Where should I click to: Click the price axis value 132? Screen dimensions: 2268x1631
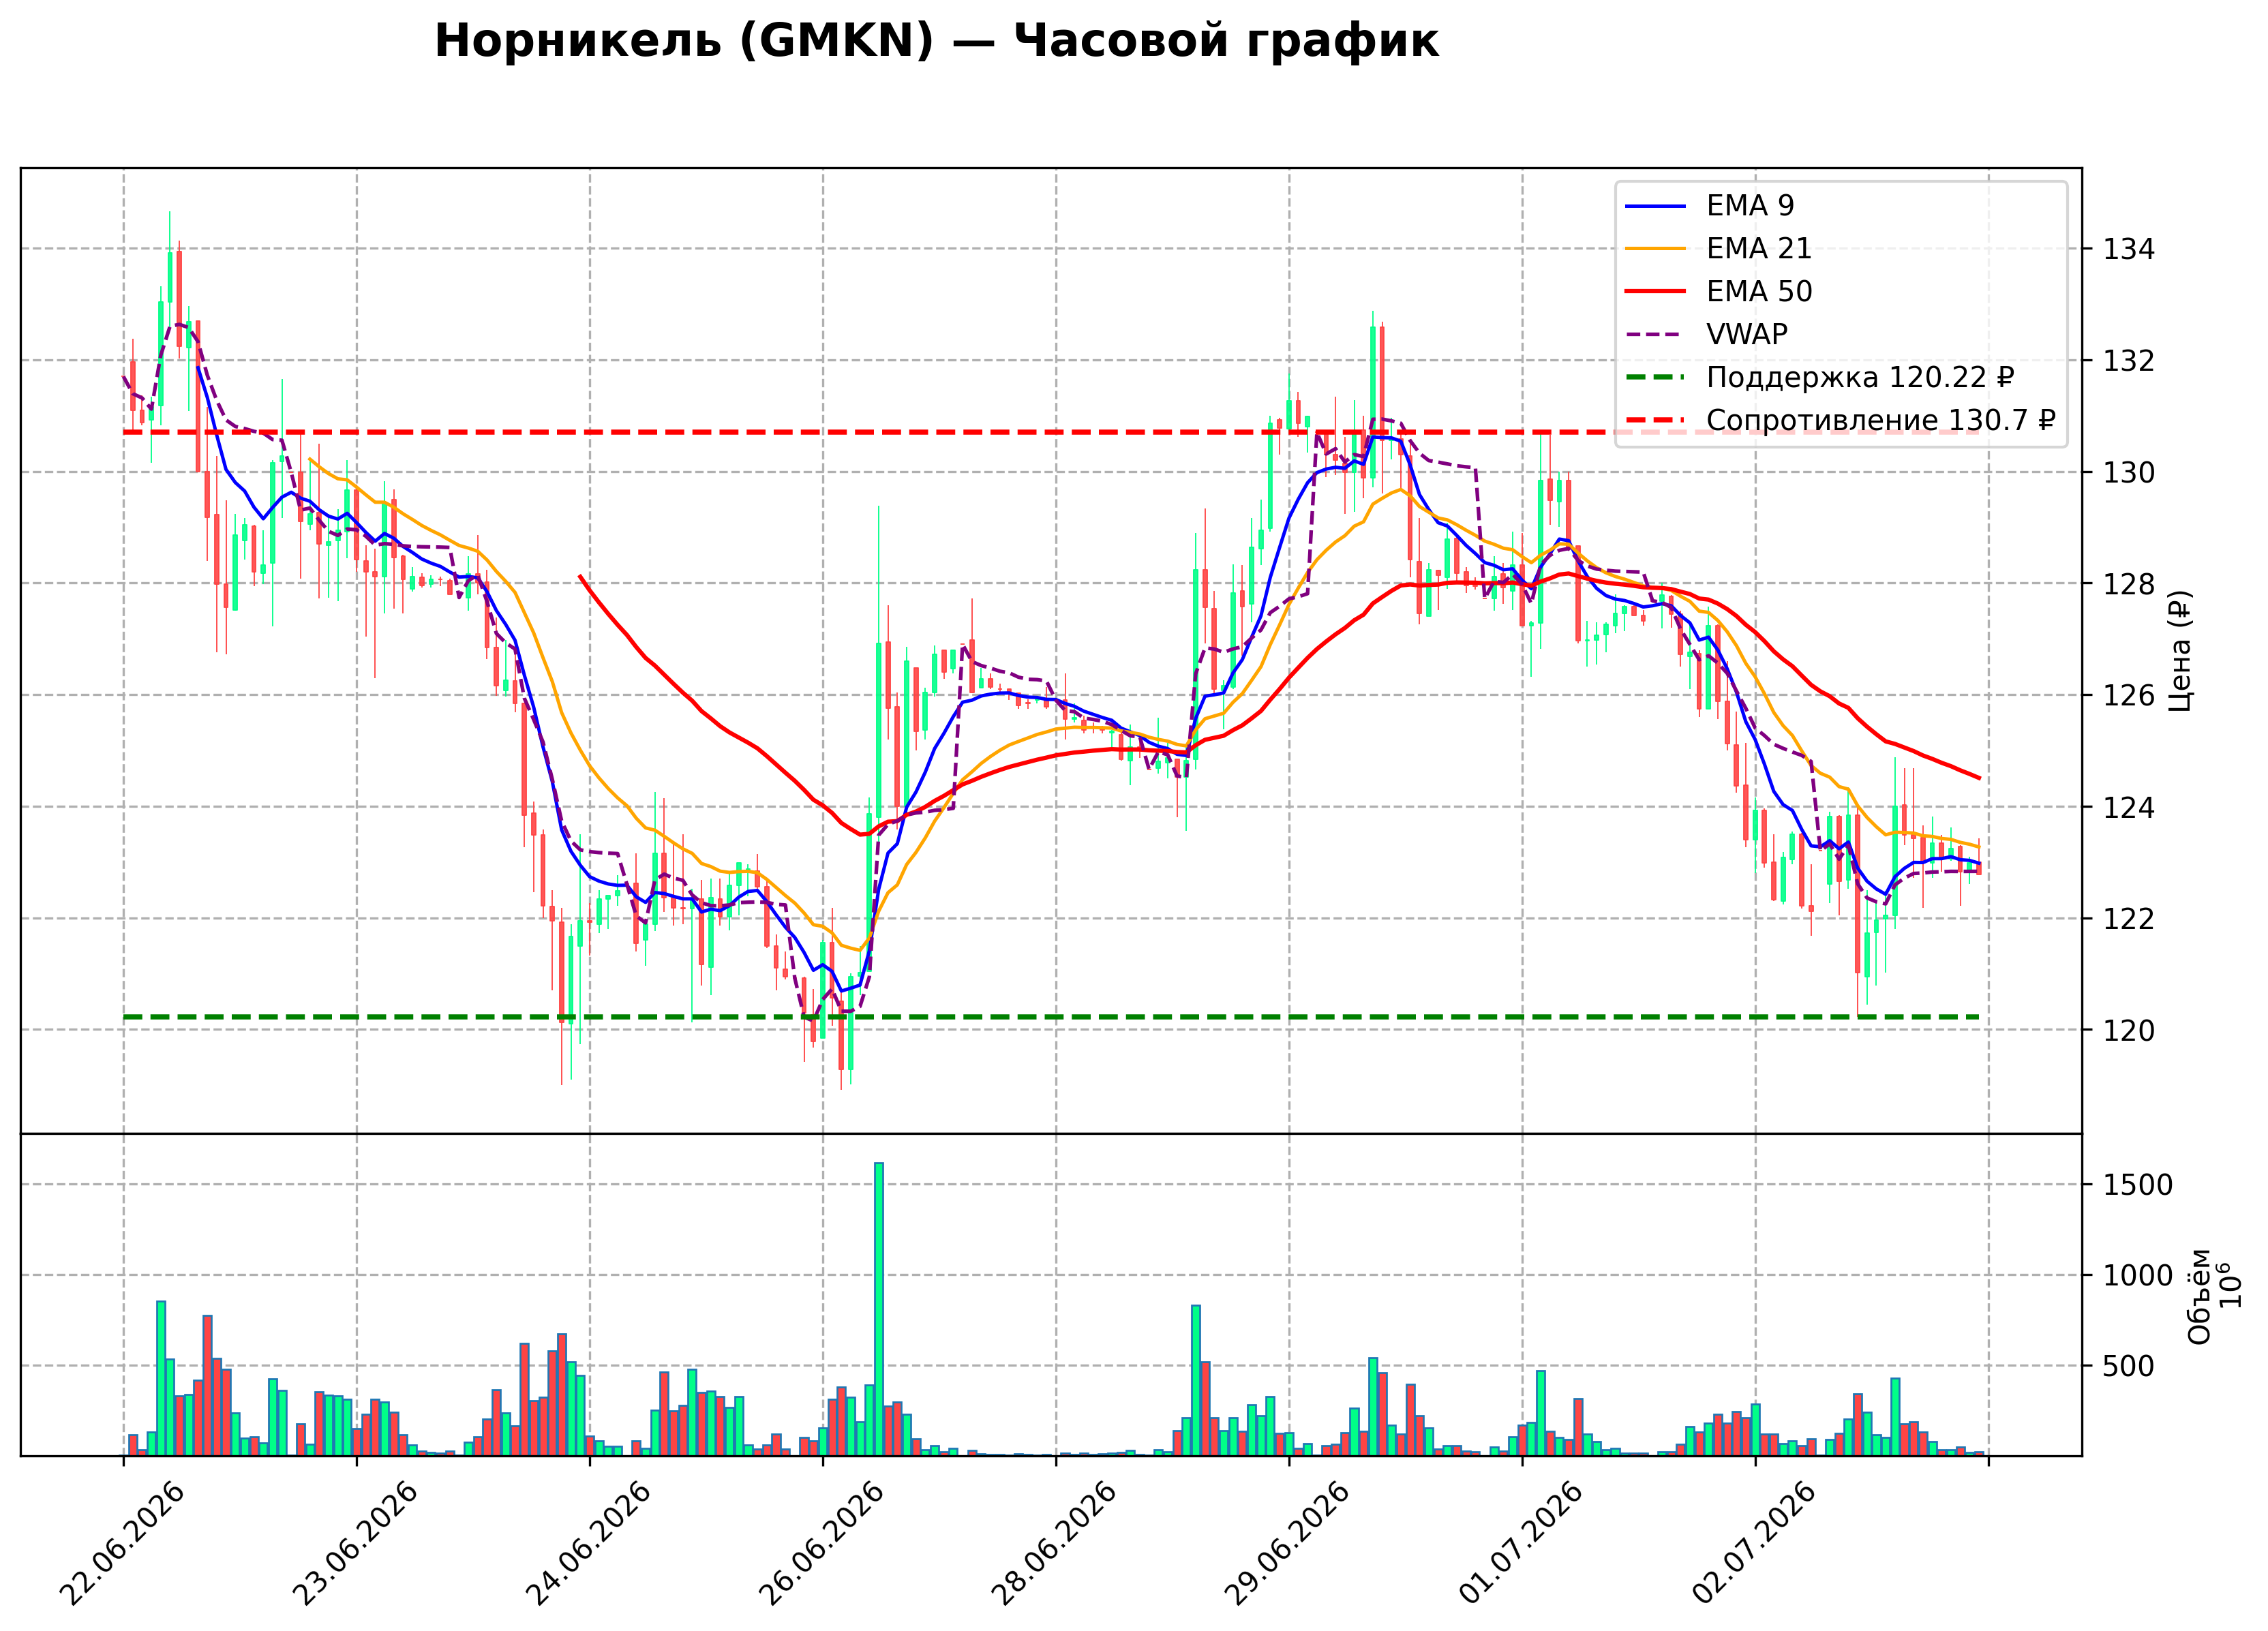(2128, 361)
